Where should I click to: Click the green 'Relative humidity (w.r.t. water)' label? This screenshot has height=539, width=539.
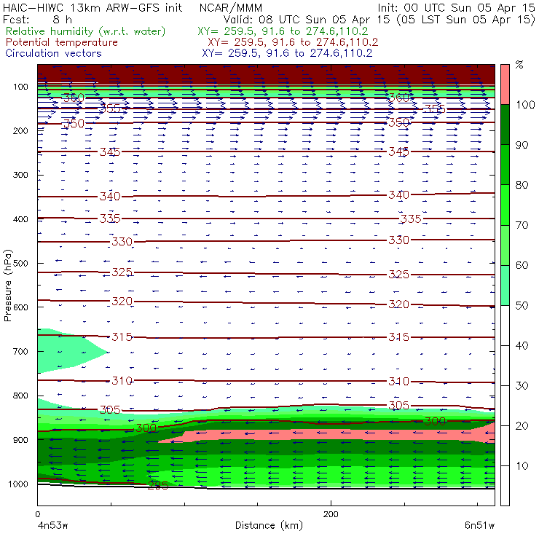(x=86, y=31)
